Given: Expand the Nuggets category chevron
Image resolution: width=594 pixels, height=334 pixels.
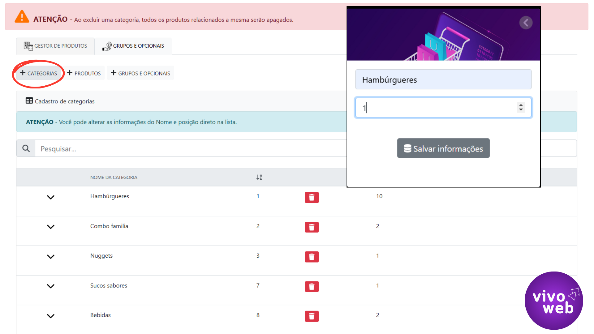Looking at the screenshot, I should [x=51, y=256].
